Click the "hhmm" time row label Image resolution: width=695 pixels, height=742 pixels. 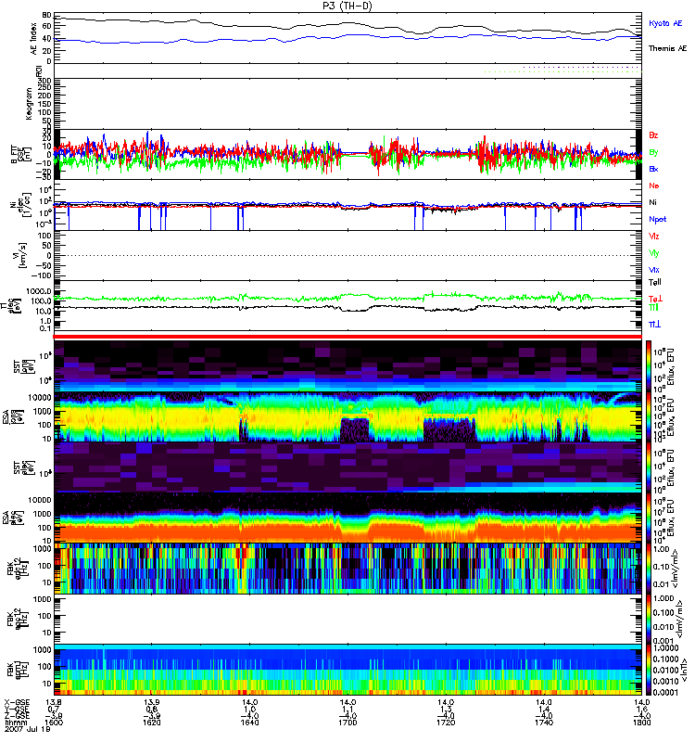14,723
